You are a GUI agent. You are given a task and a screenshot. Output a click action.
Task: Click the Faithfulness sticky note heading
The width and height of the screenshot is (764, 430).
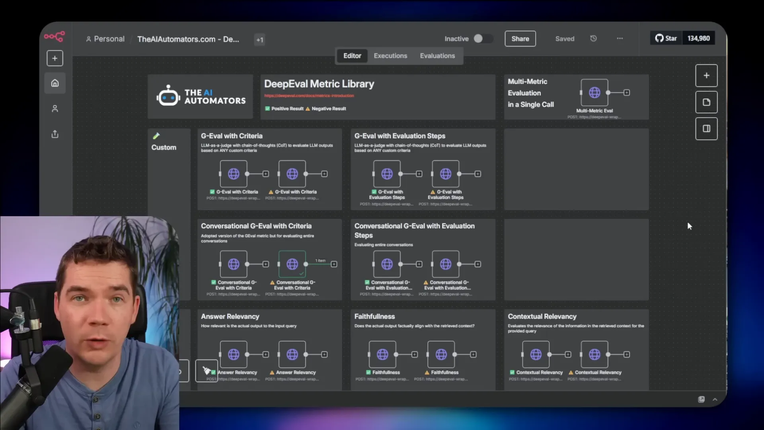(x=374, y=317)
